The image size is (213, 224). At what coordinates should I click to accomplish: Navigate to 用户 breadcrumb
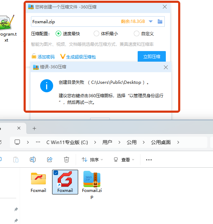tap(107, 142)
